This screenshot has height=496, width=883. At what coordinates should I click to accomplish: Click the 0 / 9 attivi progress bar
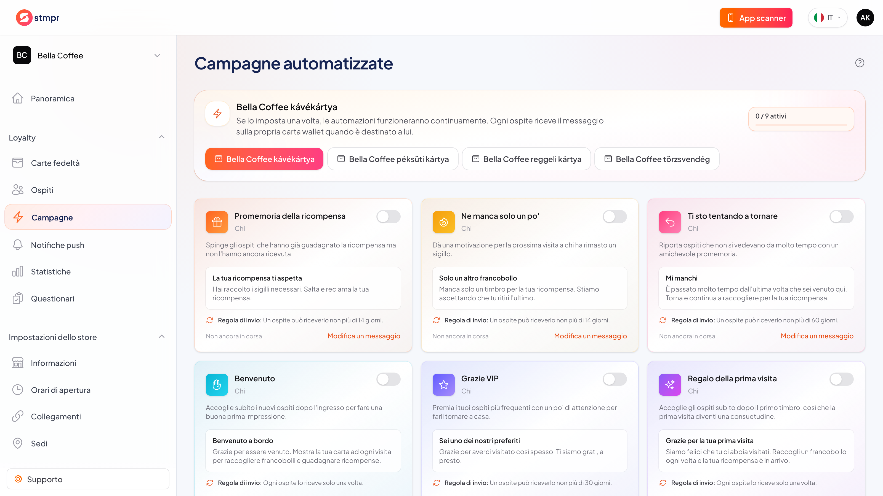801,125
